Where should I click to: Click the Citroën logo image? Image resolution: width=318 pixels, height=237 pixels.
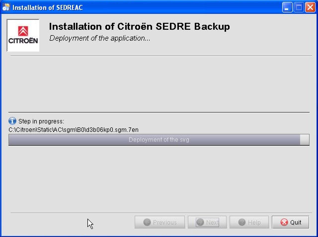click(23, 35)
